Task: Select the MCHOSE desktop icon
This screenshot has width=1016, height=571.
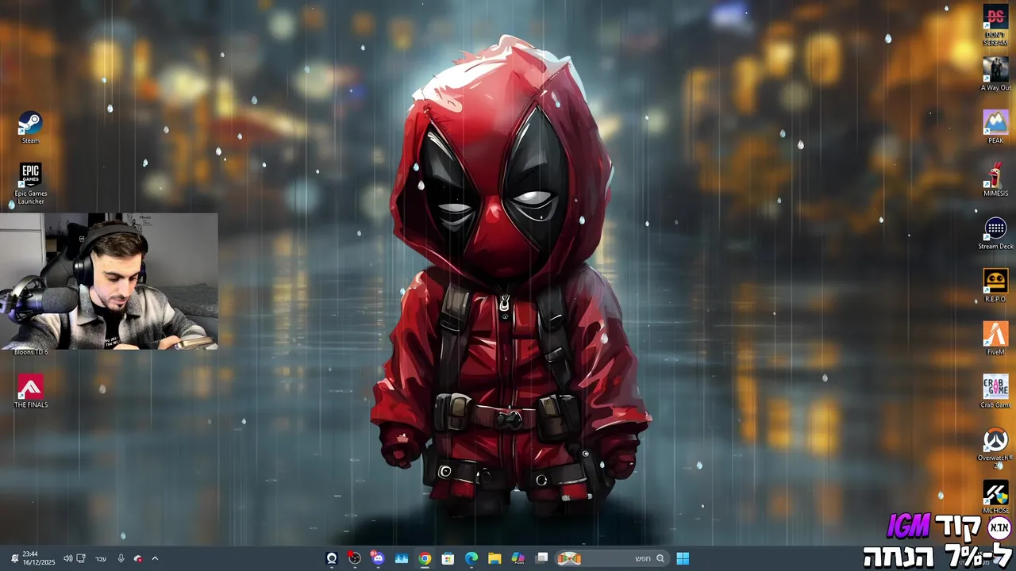Action: (995, 497)
